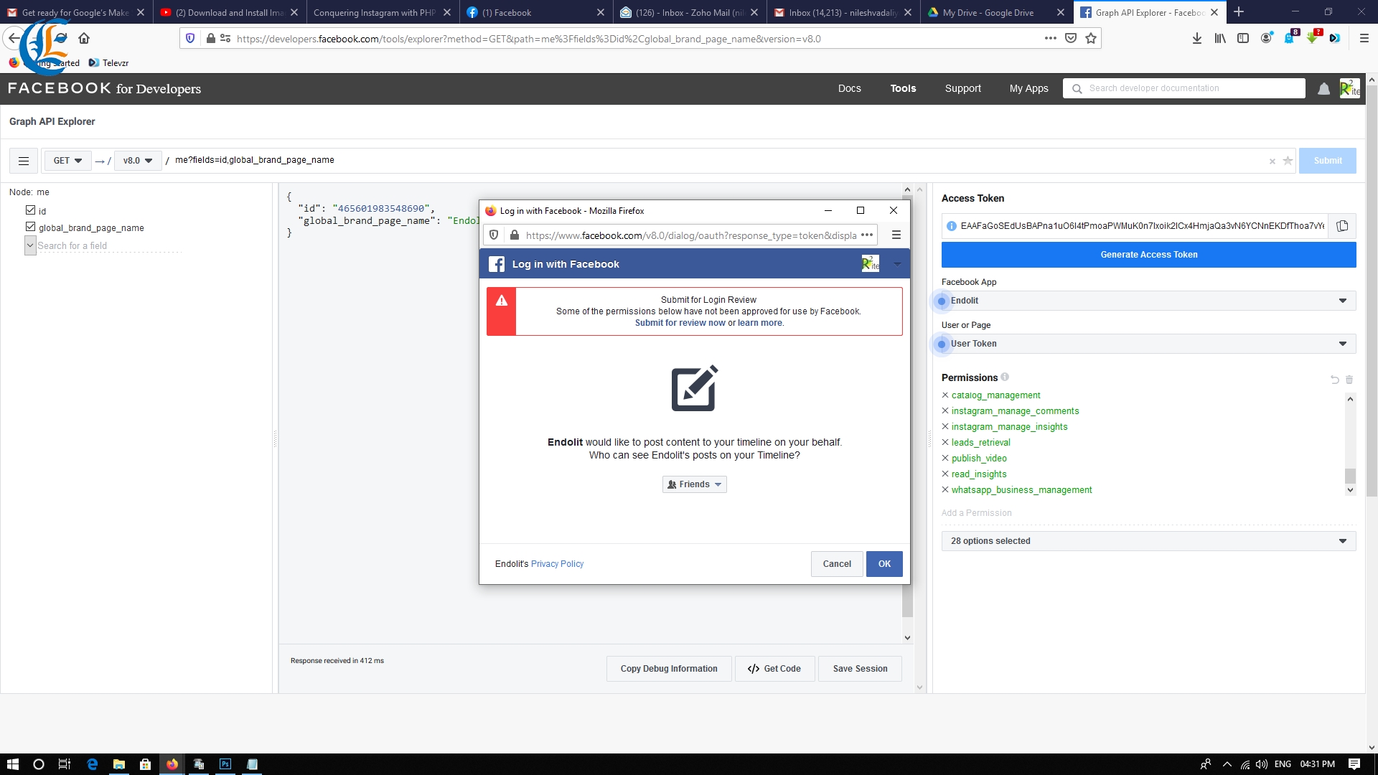Toggle the id field checkbox
Screen dimensions: 1378x775
point(30,209)
